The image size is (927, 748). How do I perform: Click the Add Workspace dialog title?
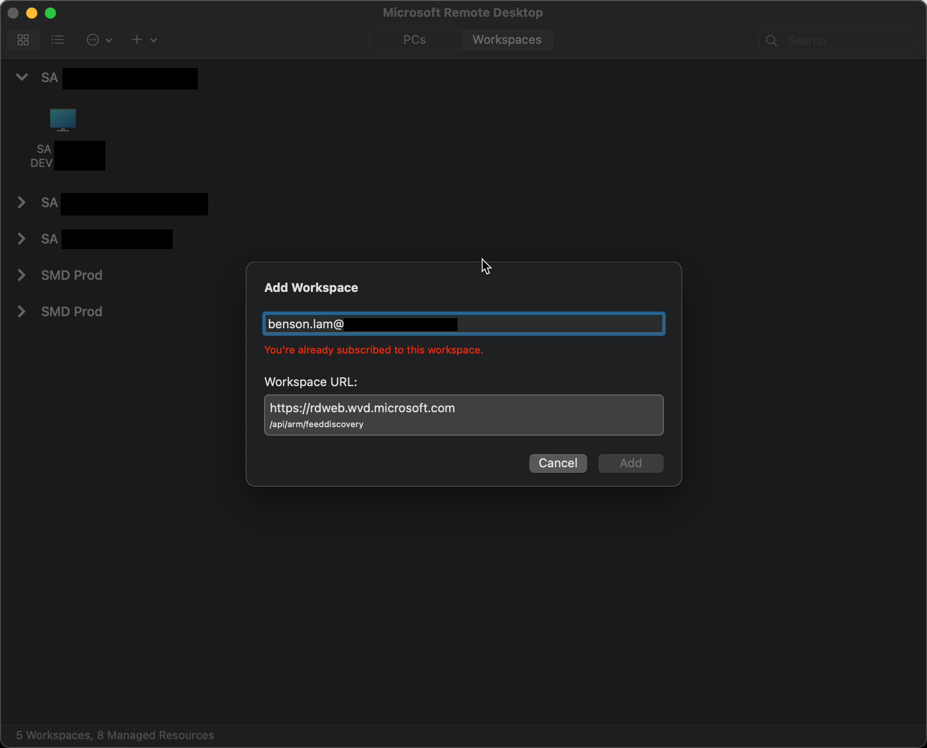pyautogui.click(x=311, y=288)
